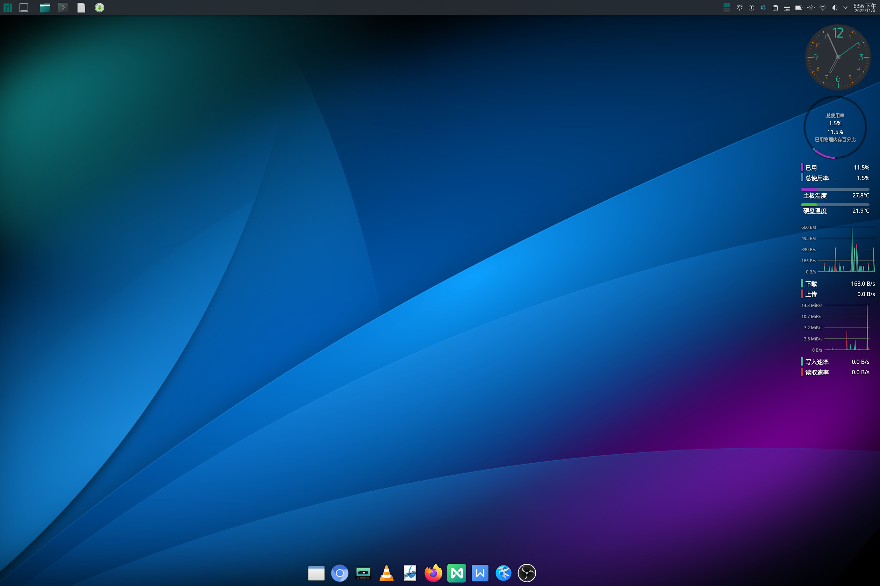
Task: Launch the terminal from top panel
Action: pos(63,7)
